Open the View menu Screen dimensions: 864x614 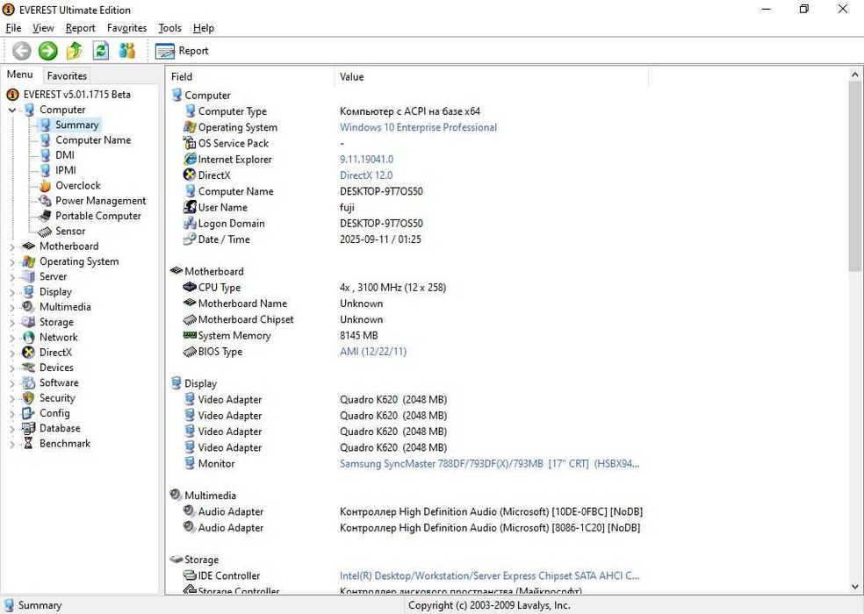click(43, 28)
